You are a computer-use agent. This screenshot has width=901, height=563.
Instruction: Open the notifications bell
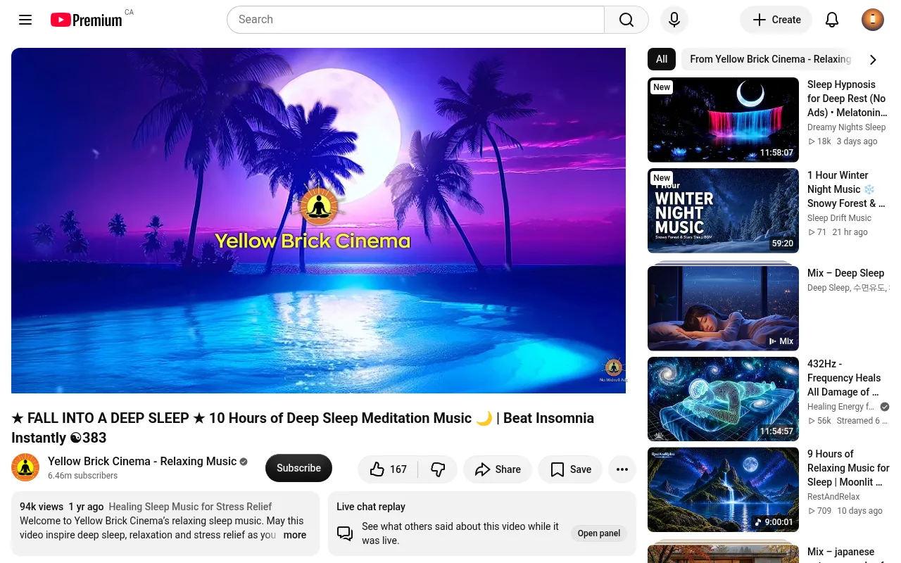pyautogui.click(x=832, y=20)
